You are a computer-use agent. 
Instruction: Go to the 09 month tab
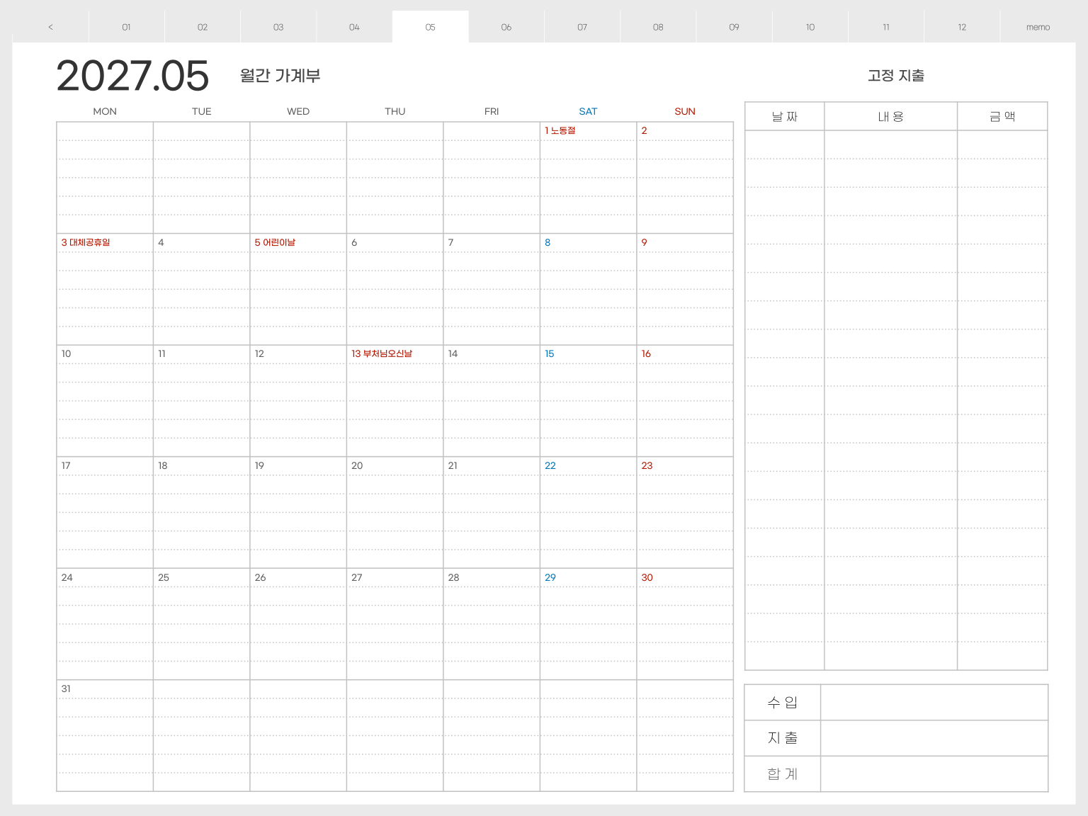[734, 27]
